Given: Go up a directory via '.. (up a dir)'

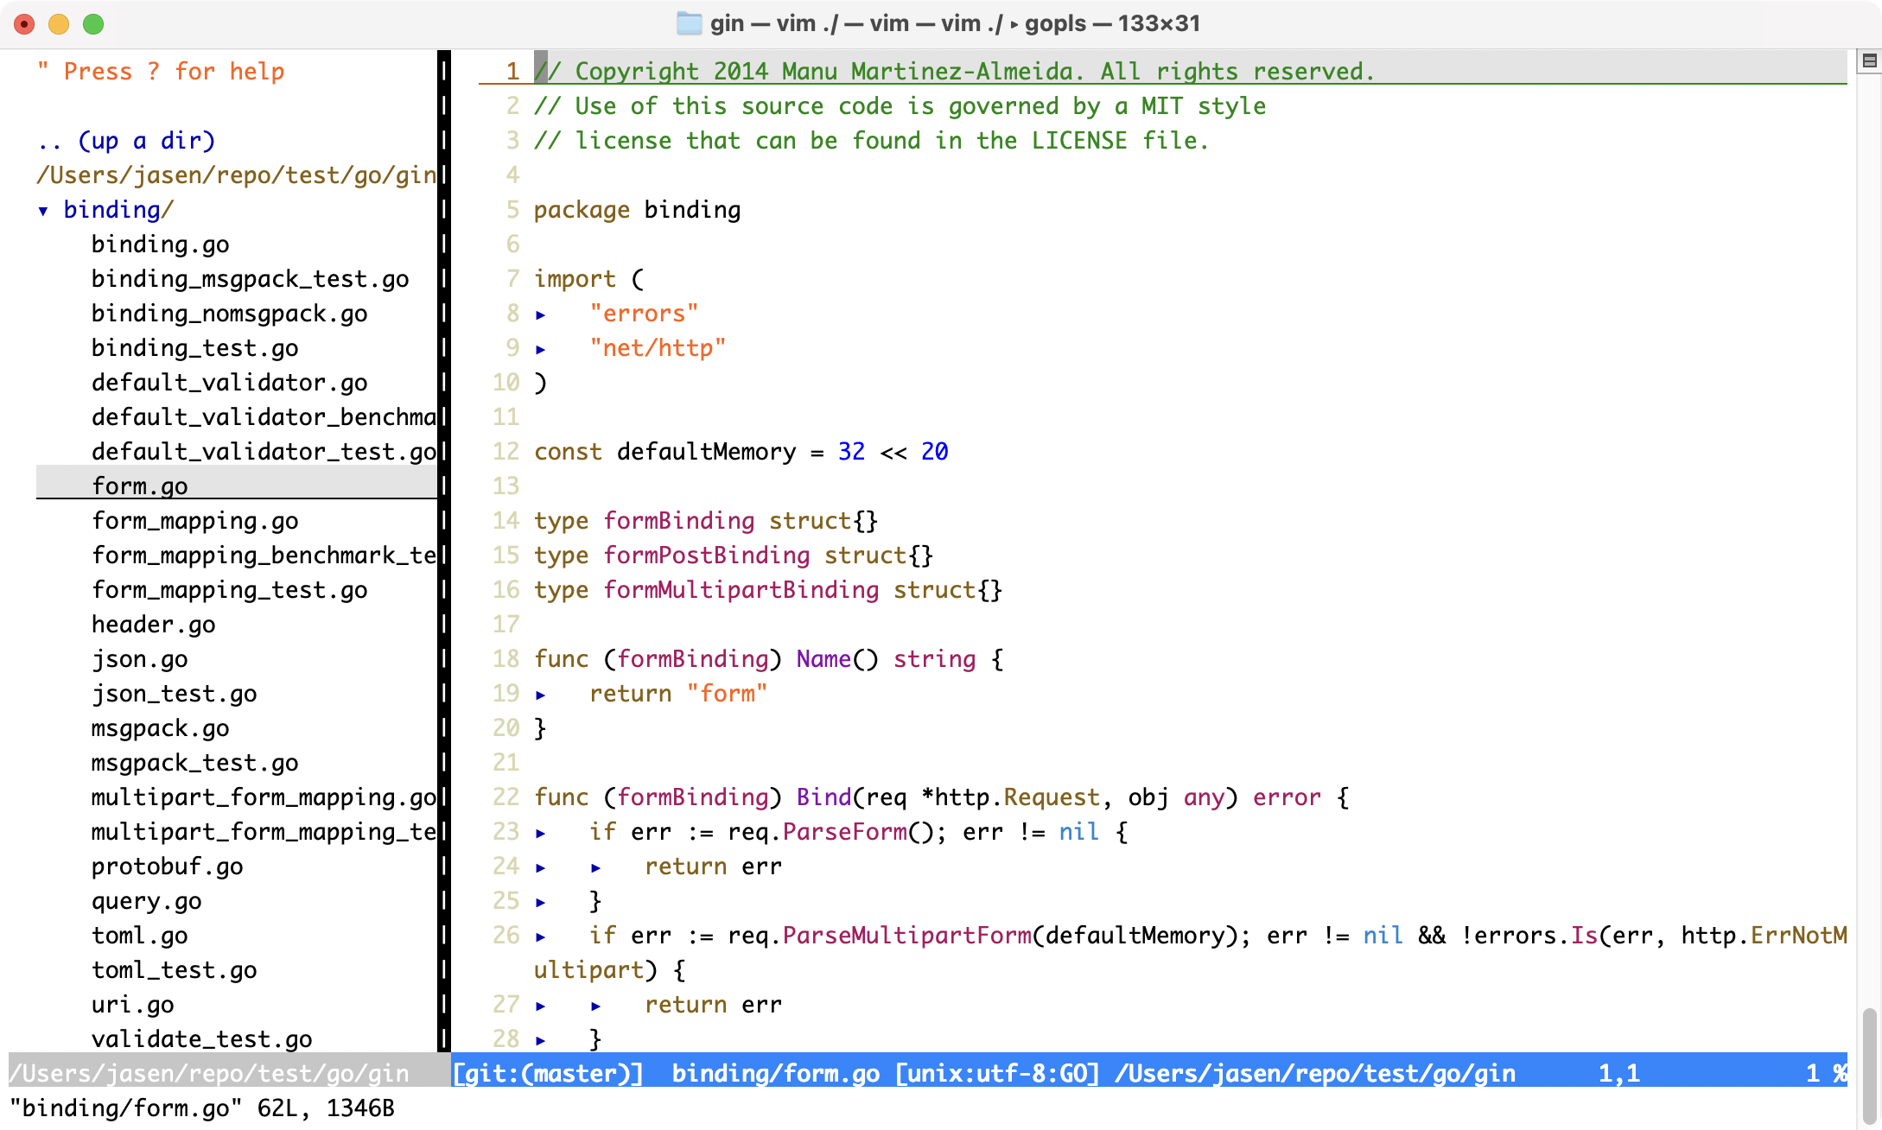Looking at the screenshot, I should [126, 141].
